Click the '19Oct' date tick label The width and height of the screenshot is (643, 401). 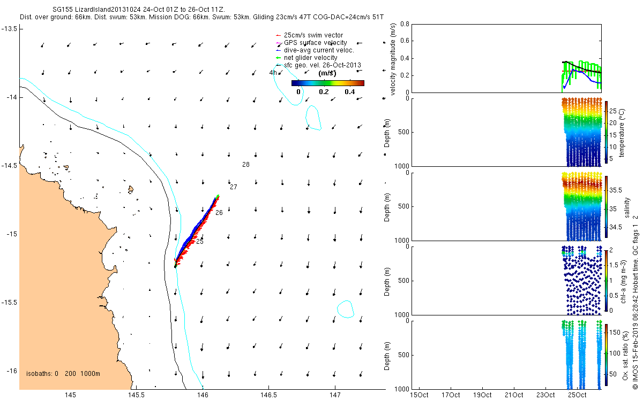482,395
